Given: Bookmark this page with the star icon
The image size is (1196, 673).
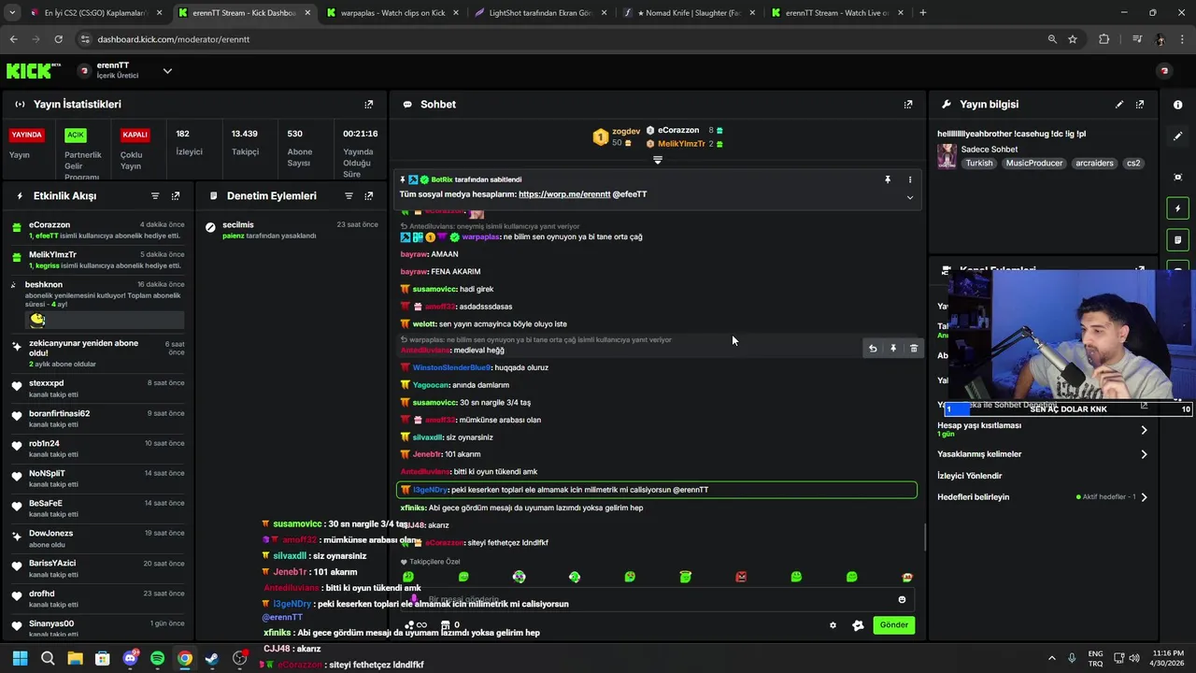Looking at the screenshot, I should (x=1073, y=39).
